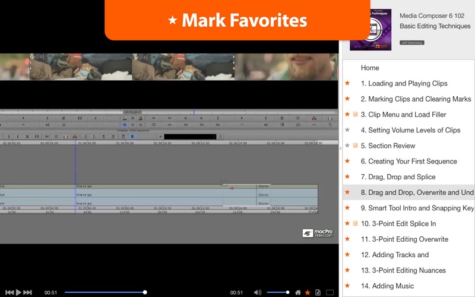Mark current video as favorite in player bar
The height and width of the screenshot is (297, 475).
308,292
